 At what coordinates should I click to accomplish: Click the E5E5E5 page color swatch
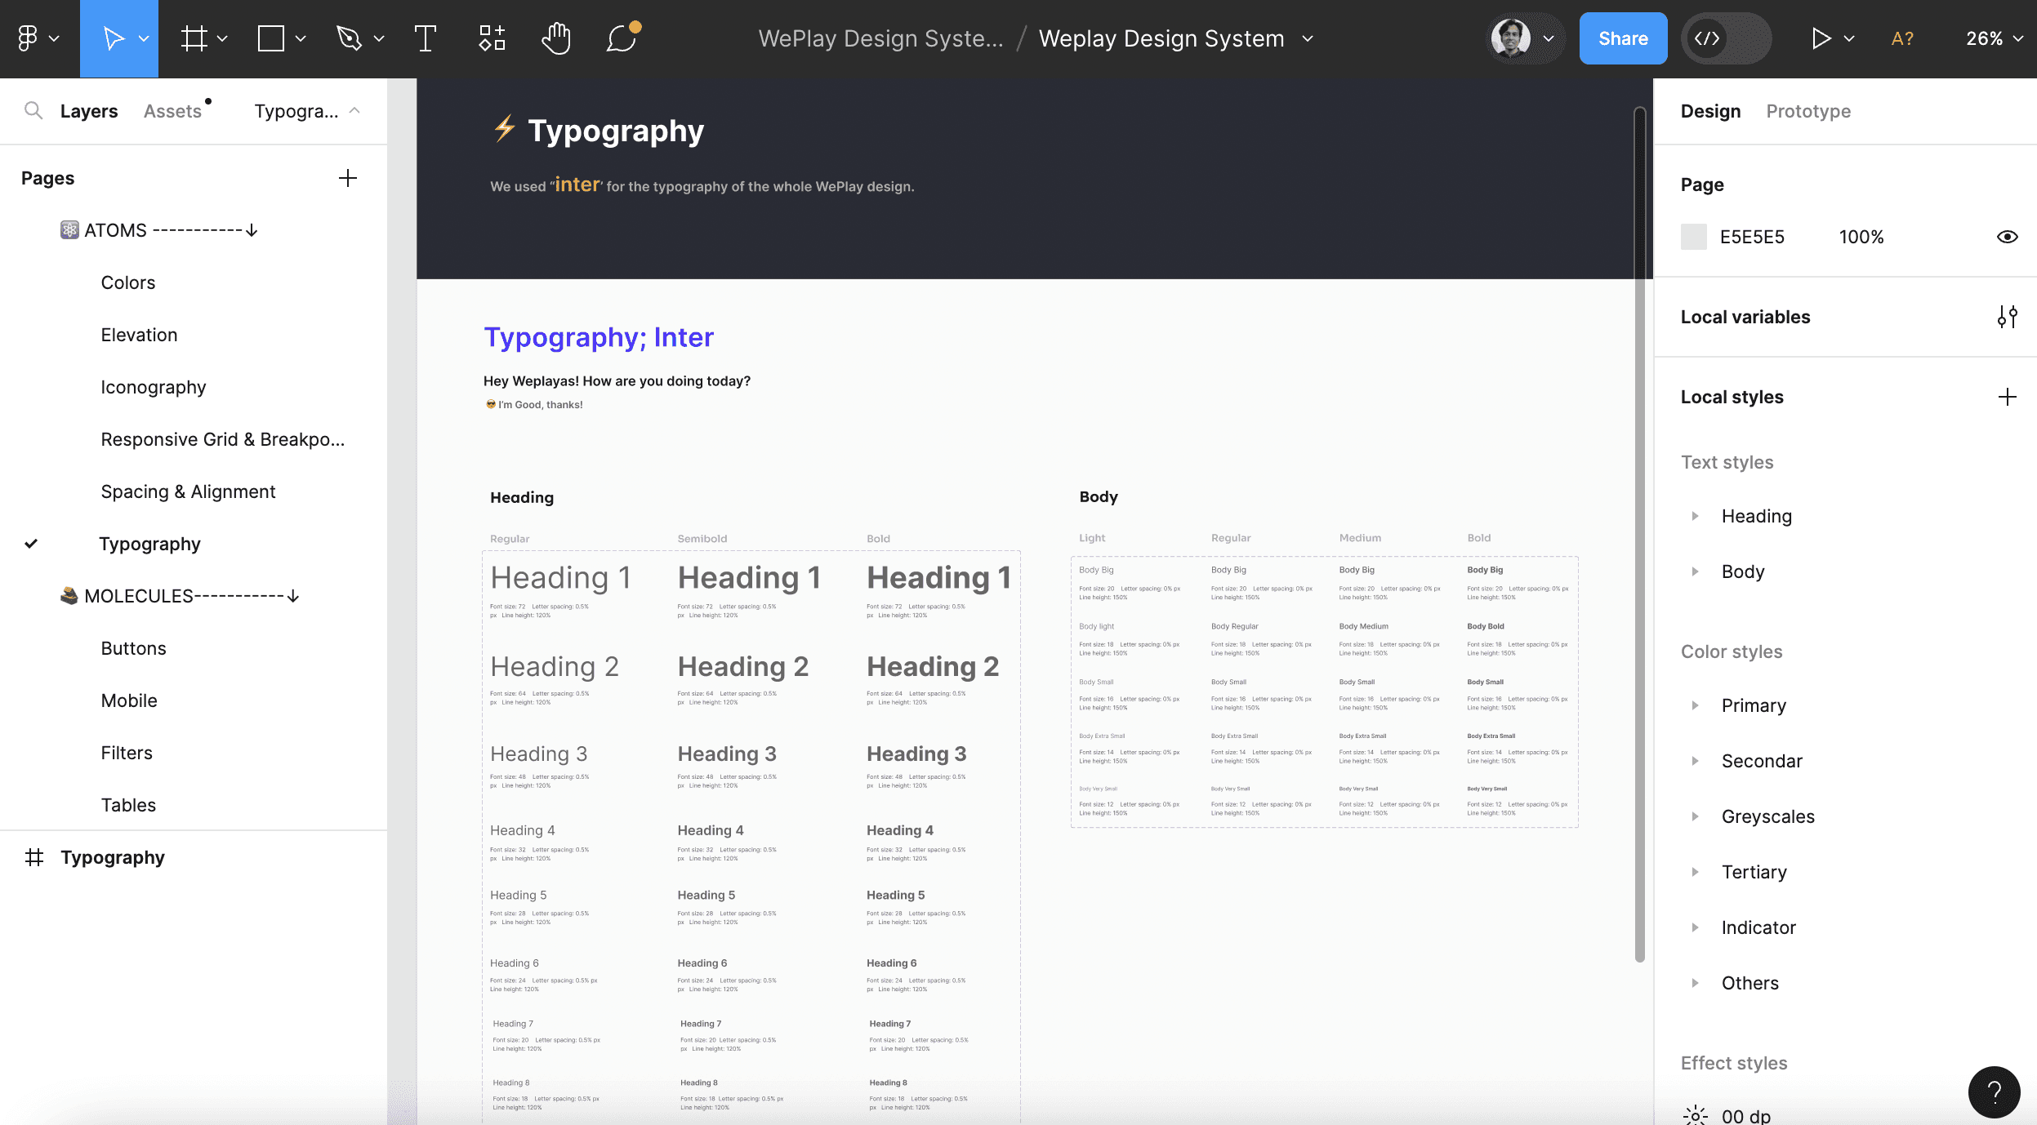[x=1694, y=237]
